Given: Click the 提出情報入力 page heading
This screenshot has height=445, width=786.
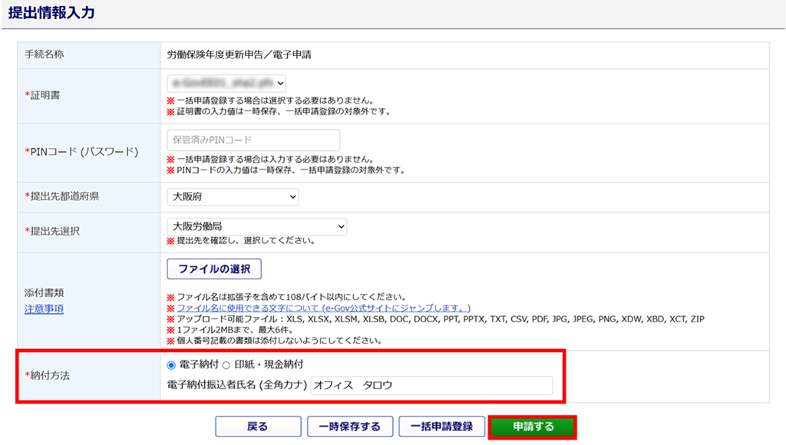Looking at the screenshot, I should pos(51,12).
